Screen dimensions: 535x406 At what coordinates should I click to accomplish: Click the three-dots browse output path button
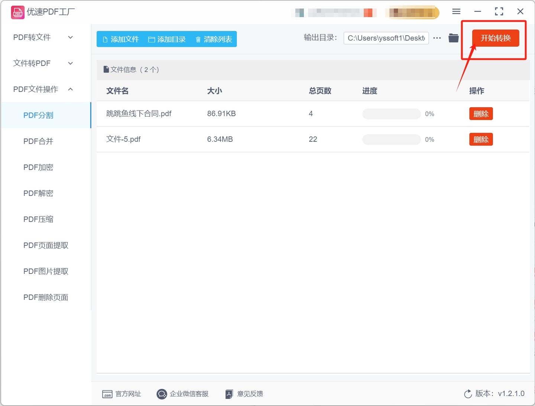point(437,38)
